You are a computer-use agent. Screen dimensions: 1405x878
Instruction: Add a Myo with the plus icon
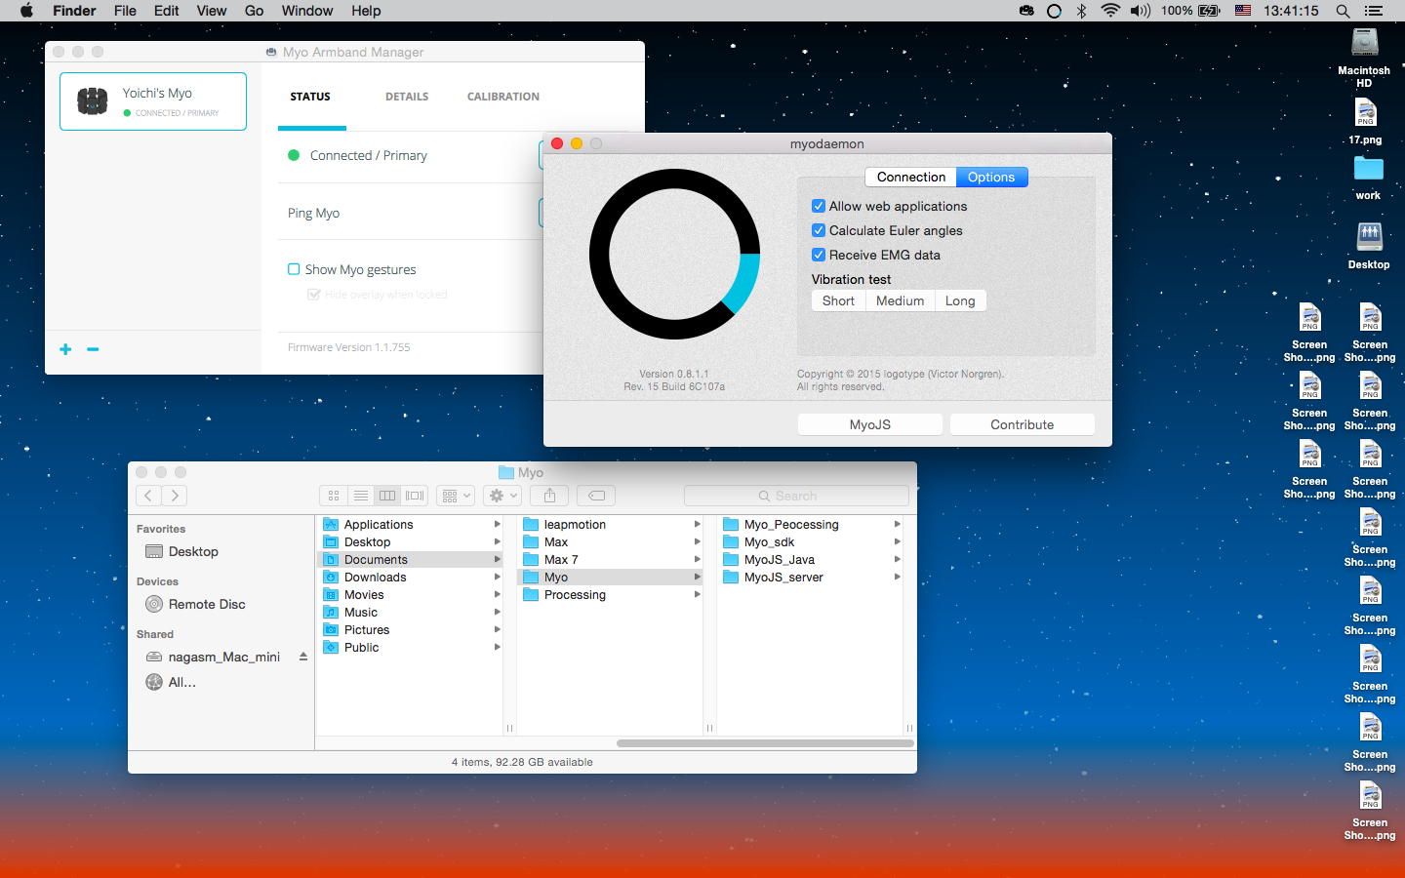[x=65, y=349]
